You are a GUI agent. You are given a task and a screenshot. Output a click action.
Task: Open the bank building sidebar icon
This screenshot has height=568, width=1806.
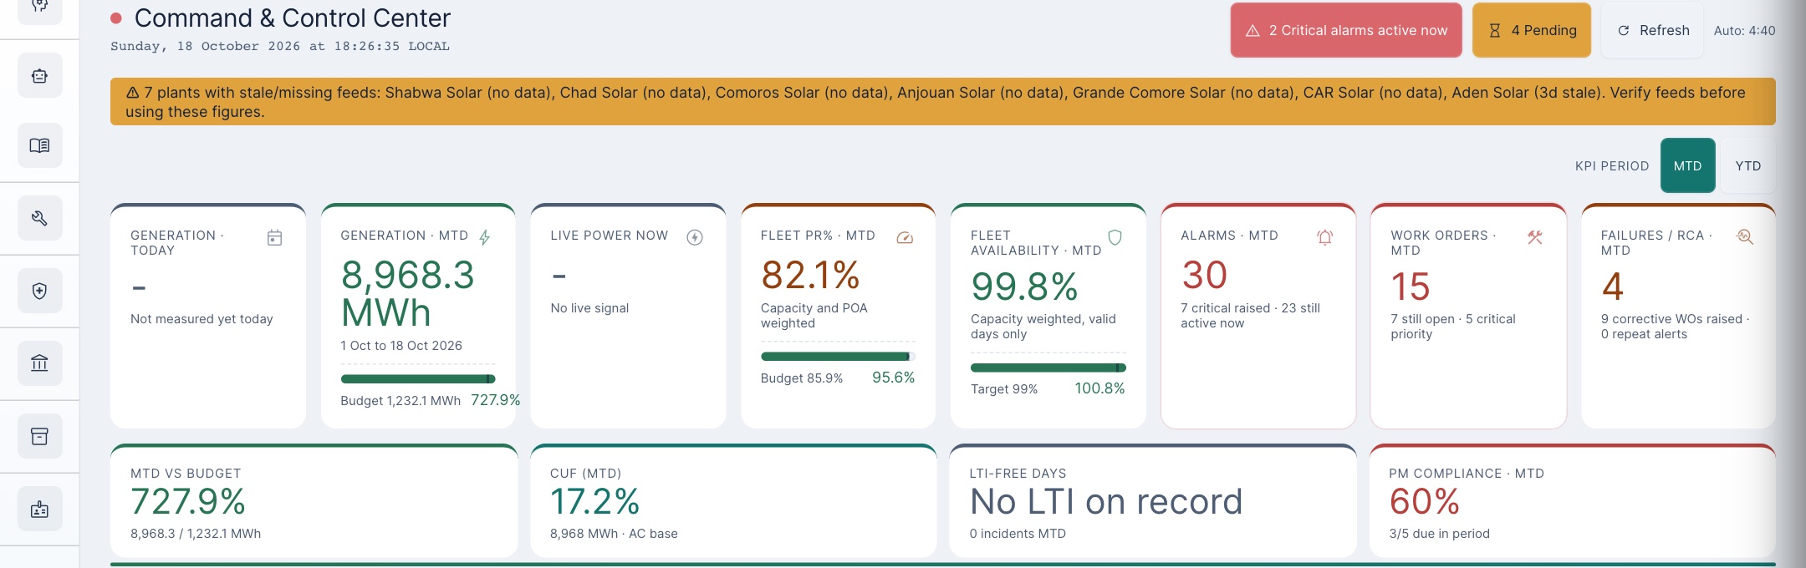39,363
